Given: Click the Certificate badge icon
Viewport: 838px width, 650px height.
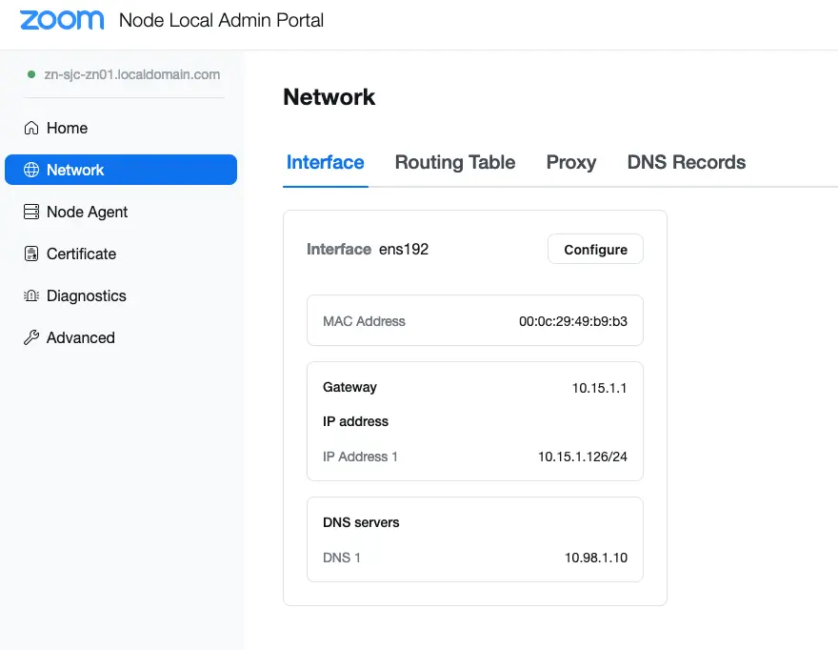Looking at the screenshot, I should (x=31, y=254).
